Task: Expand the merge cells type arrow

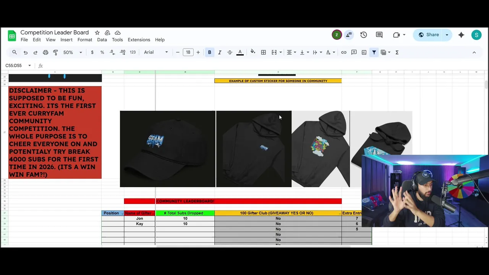Action: (281, 52)
